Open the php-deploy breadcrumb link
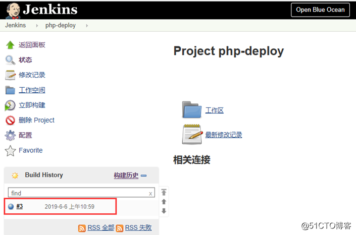 coord(61,25)
